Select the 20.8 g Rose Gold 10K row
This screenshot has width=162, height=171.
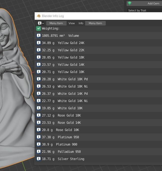[x=98, y=130]
